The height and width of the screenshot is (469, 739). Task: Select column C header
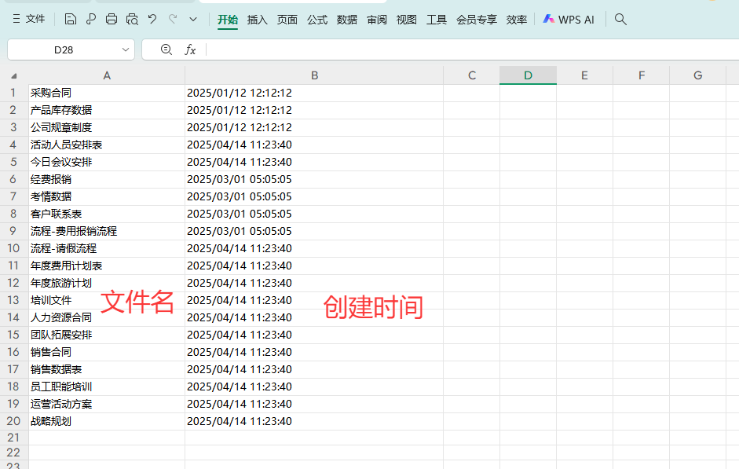point(472,75)
